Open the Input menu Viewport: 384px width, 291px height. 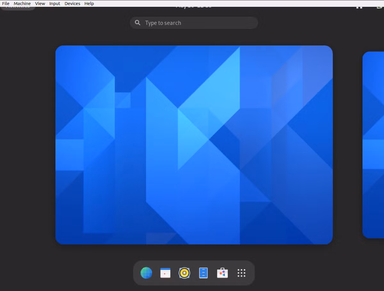point(55,4)
